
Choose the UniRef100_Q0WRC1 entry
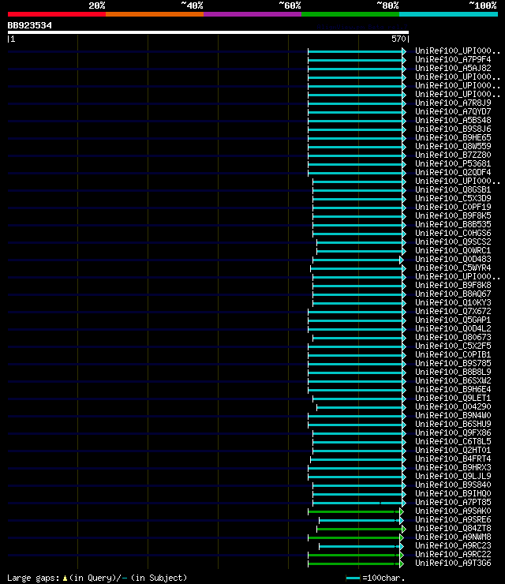tap(453, 251)
